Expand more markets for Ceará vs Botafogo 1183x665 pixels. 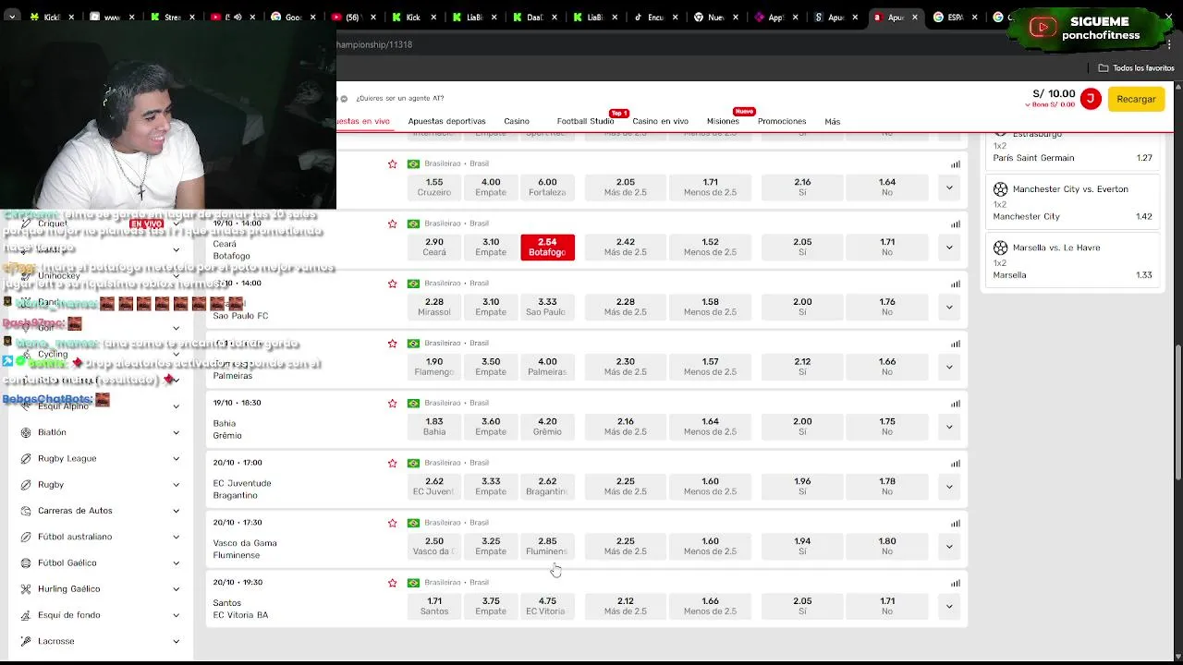point(949,248)
